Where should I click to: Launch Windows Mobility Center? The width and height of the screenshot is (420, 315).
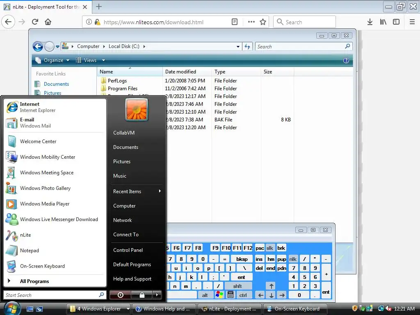(x=55, y=157)
